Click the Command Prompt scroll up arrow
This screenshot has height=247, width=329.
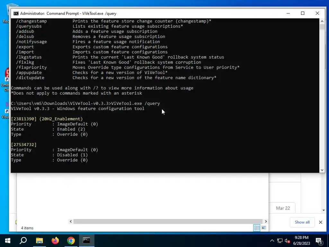322,21
